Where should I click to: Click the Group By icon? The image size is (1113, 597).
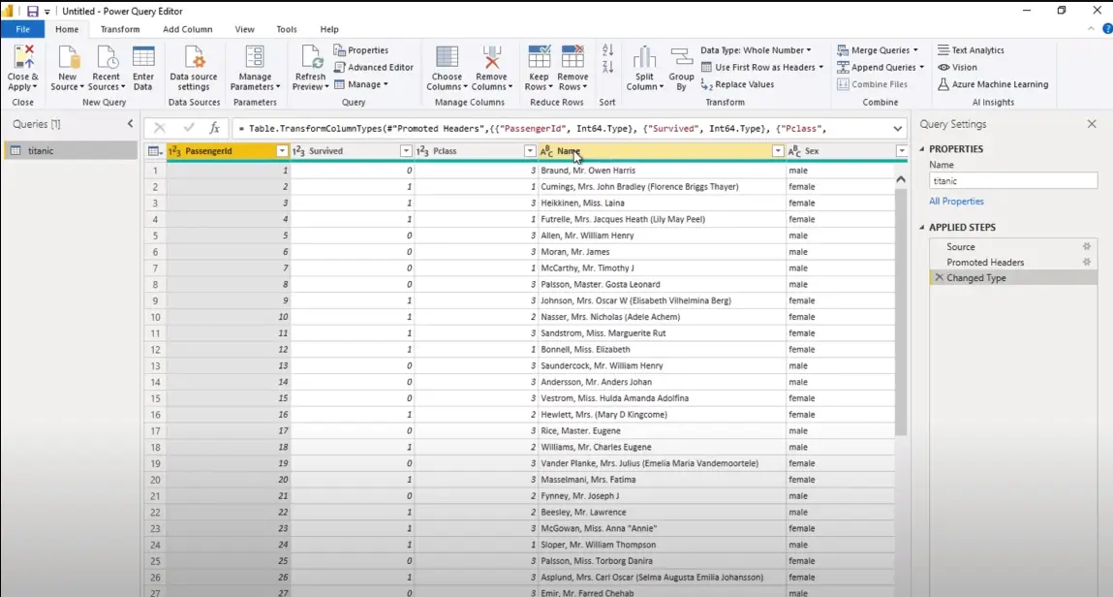[681, 57]
